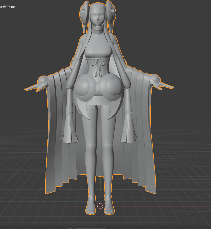Click the 3D cursor near the feet
Viewport: 211px width, 229px height.
point(100,206)
